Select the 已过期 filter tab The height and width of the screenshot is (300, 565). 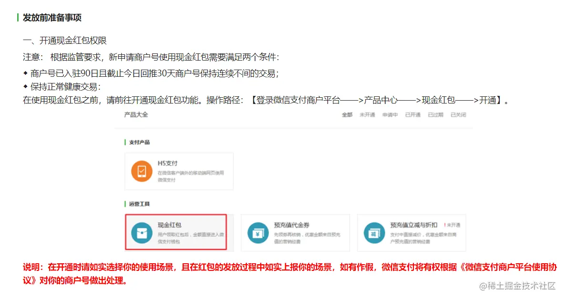point(435,114)
